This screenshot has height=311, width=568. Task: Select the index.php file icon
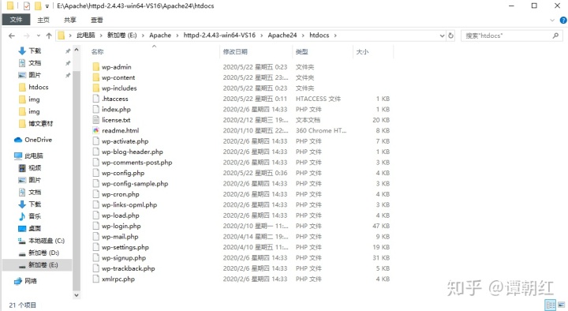(96, 109)
